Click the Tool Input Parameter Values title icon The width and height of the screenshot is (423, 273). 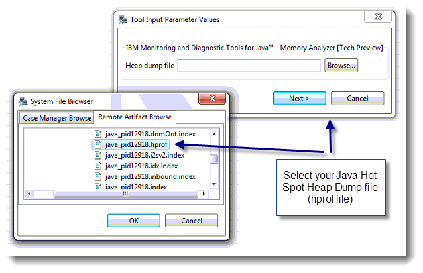pyautogui.click(x=123, y=19)
